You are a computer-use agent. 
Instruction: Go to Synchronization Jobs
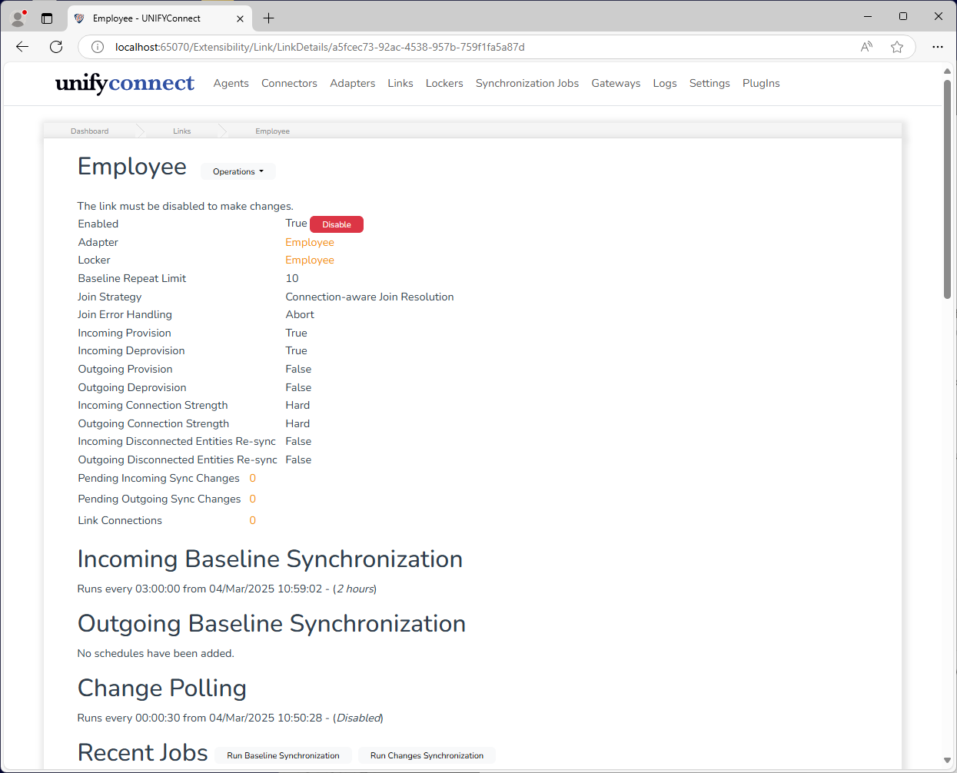pyautogui.click(x=527, y=83)
